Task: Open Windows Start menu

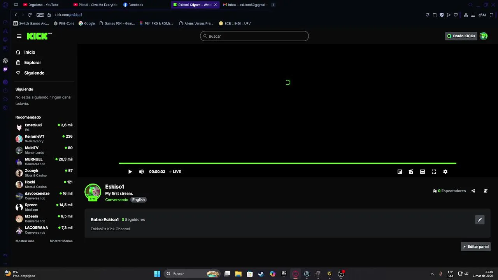Action: [157, 274]
